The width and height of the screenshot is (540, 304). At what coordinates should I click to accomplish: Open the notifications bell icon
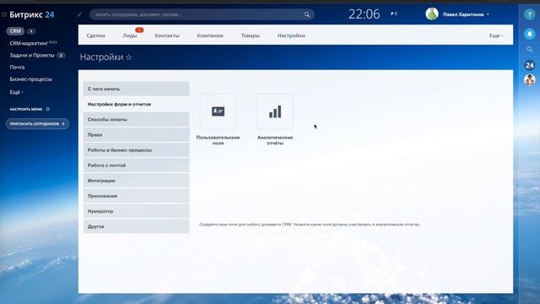(x=529, y=34)
